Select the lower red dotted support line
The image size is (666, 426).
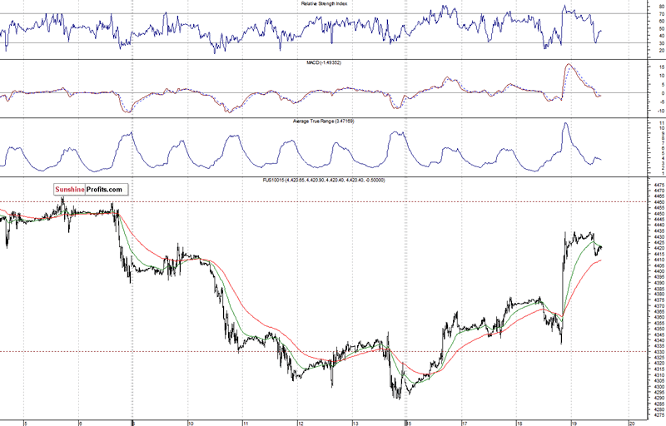click(x=333, y=351)
